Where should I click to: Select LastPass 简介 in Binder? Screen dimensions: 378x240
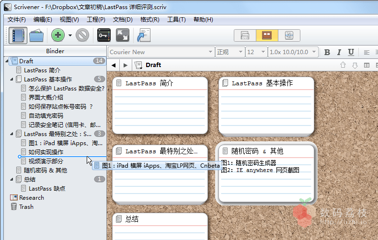(42, 70)
